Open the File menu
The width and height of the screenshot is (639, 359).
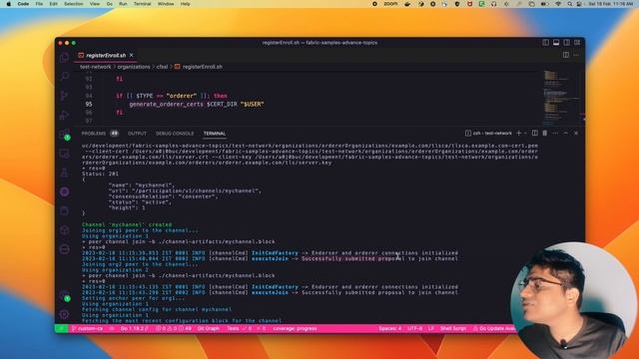coord(39,4)
